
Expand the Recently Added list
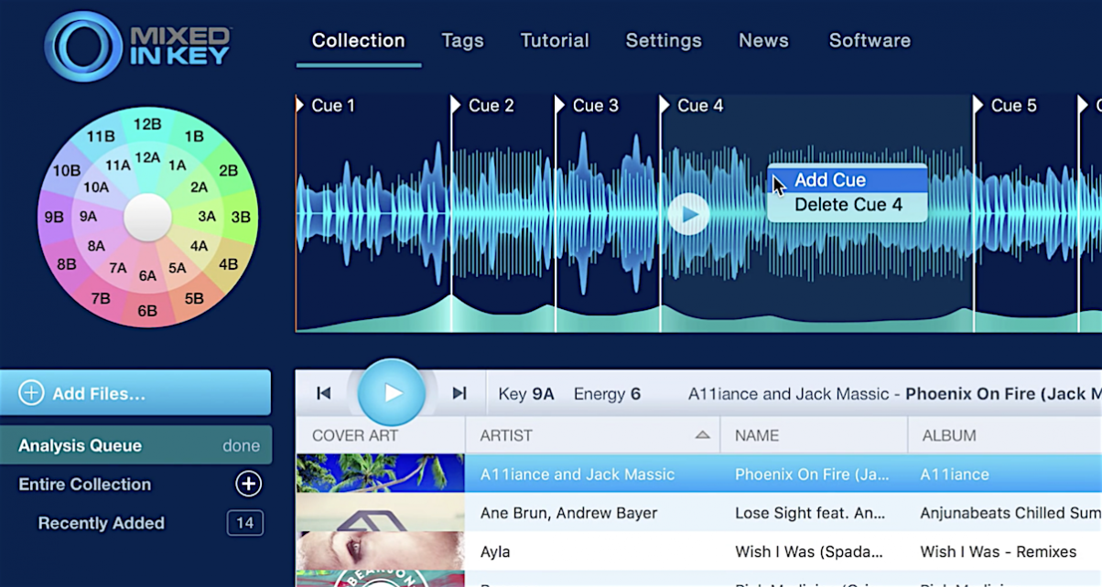[x=101, y=523]
